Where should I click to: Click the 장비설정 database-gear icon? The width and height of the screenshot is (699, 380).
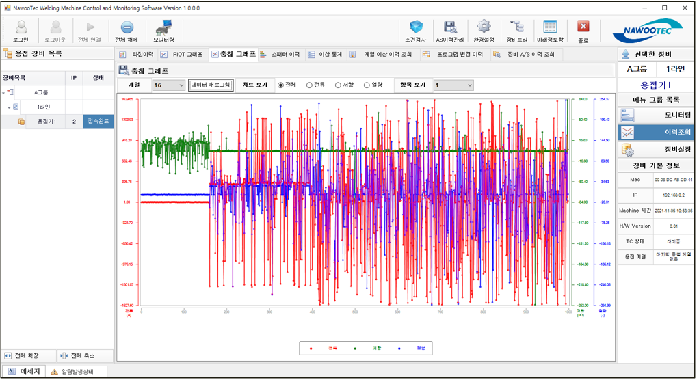pyautogui.click(x=627, y=150)
